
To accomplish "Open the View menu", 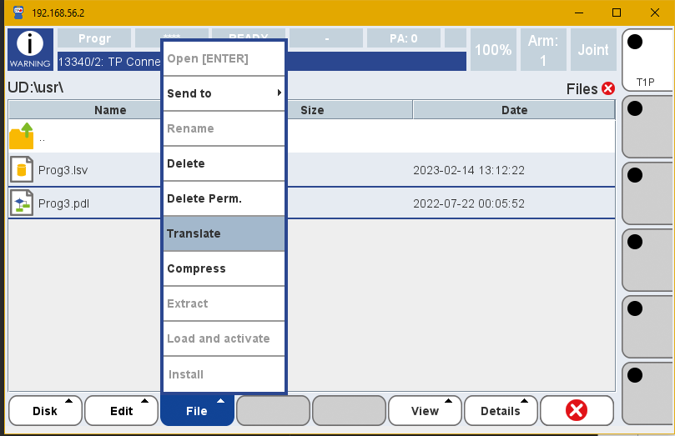I will click(426, 410).
